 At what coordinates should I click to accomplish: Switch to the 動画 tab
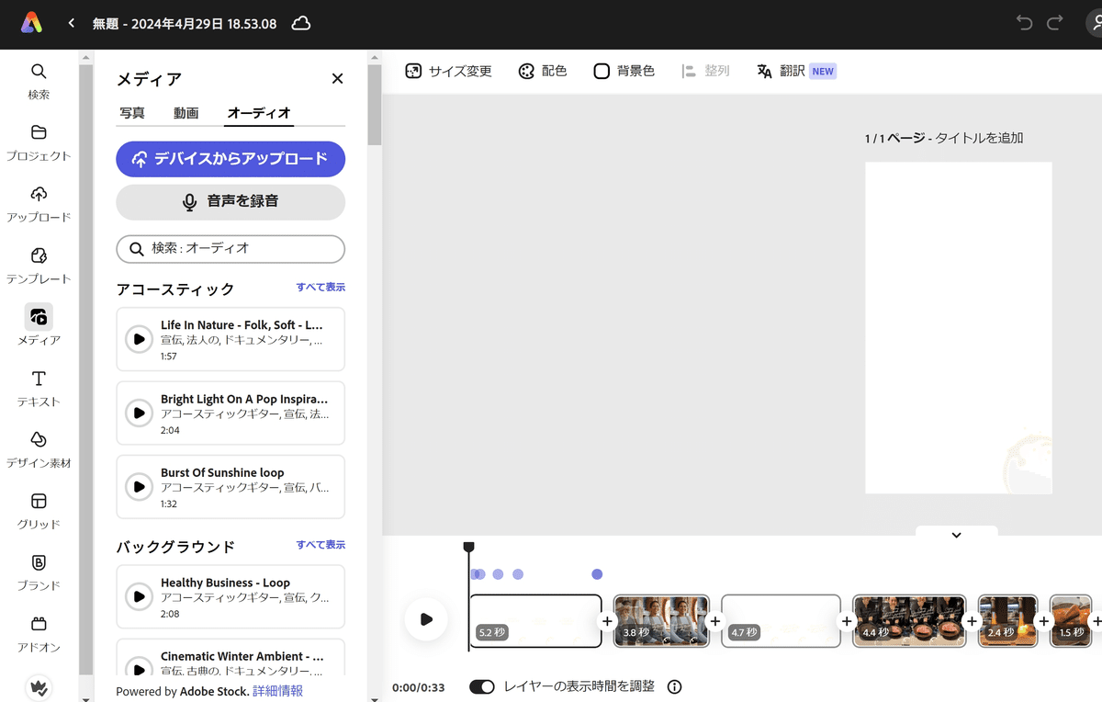point(186,113)
